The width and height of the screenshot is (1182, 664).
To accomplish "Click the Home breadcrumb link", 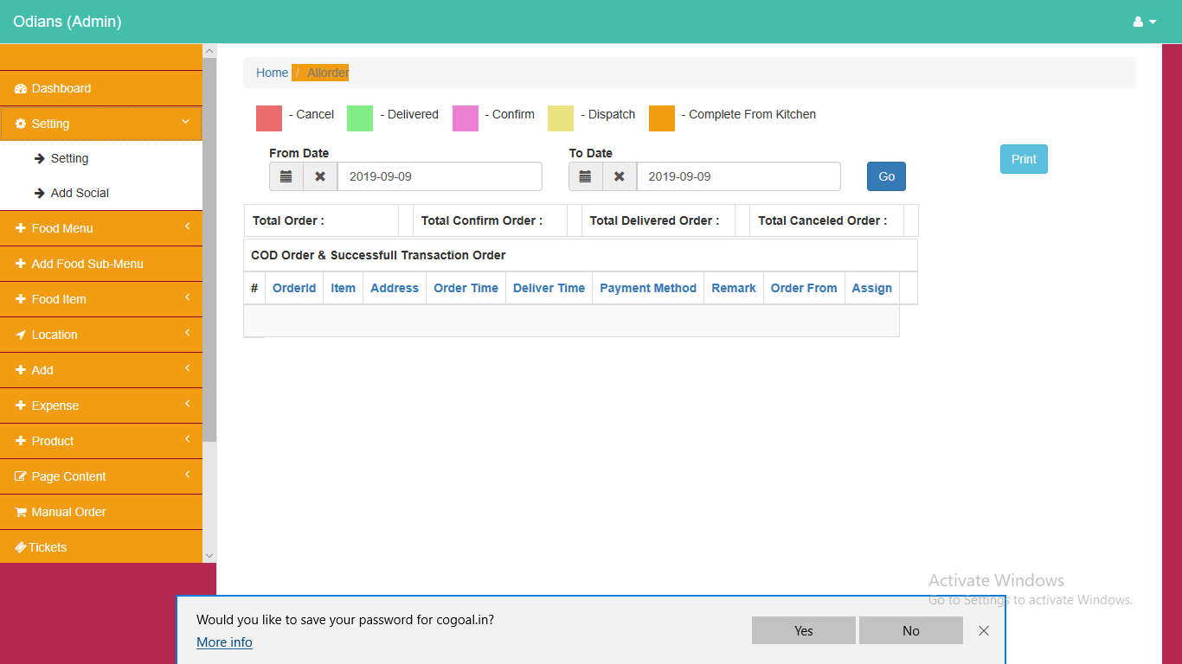I will [x=272, y=73].
